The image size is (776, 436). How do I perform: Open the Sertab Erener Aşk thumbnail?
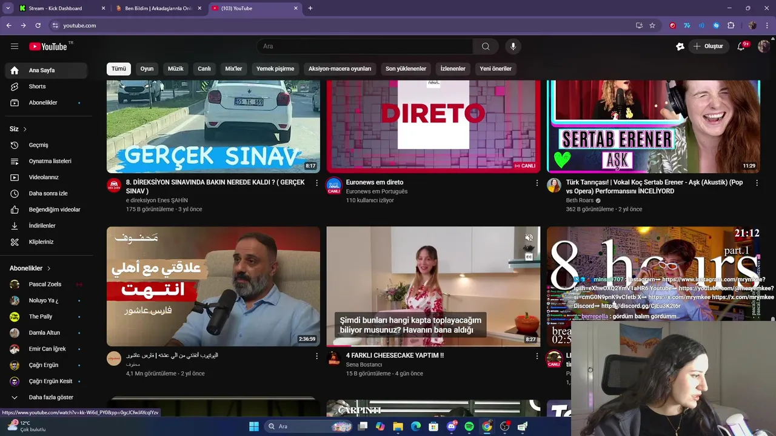(x=653, y=127)
